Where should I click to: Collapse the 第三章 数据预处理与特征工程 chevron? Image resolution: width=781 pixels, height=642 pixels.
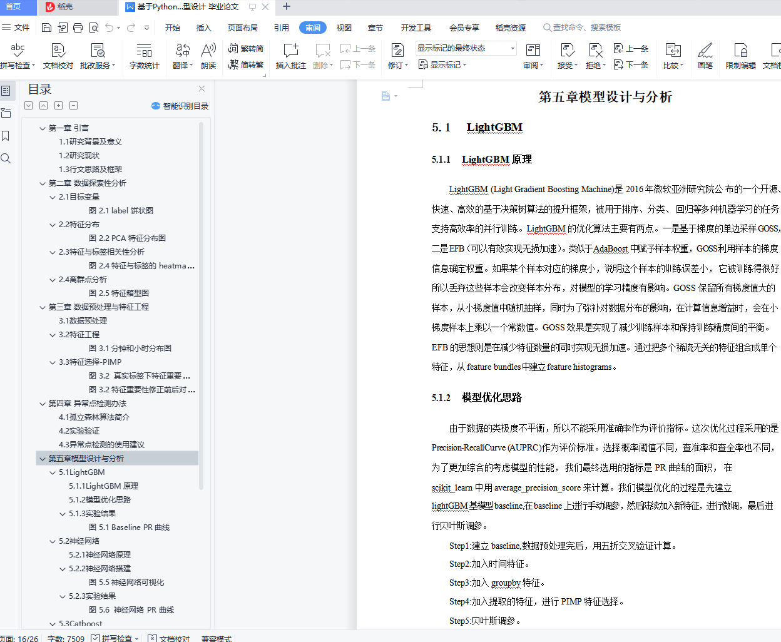43,307
